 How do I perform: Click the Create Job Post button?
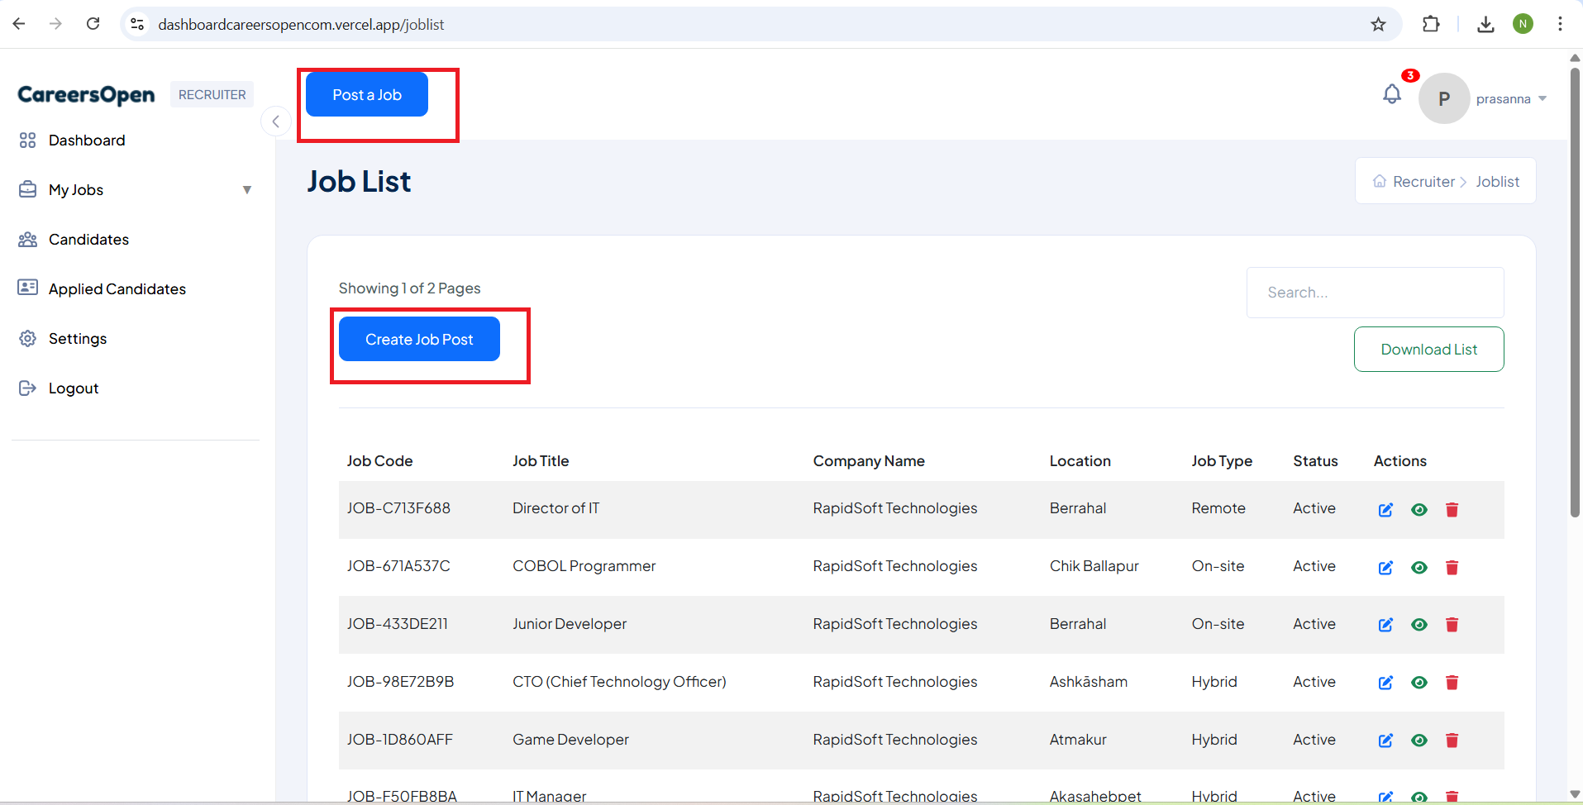tap(419, 340)
